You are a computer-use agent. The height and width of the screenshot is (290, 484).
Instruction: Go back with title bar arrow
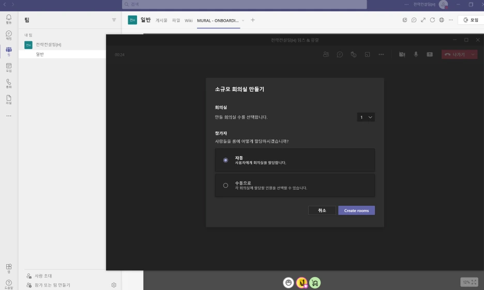tap(5, 4)
